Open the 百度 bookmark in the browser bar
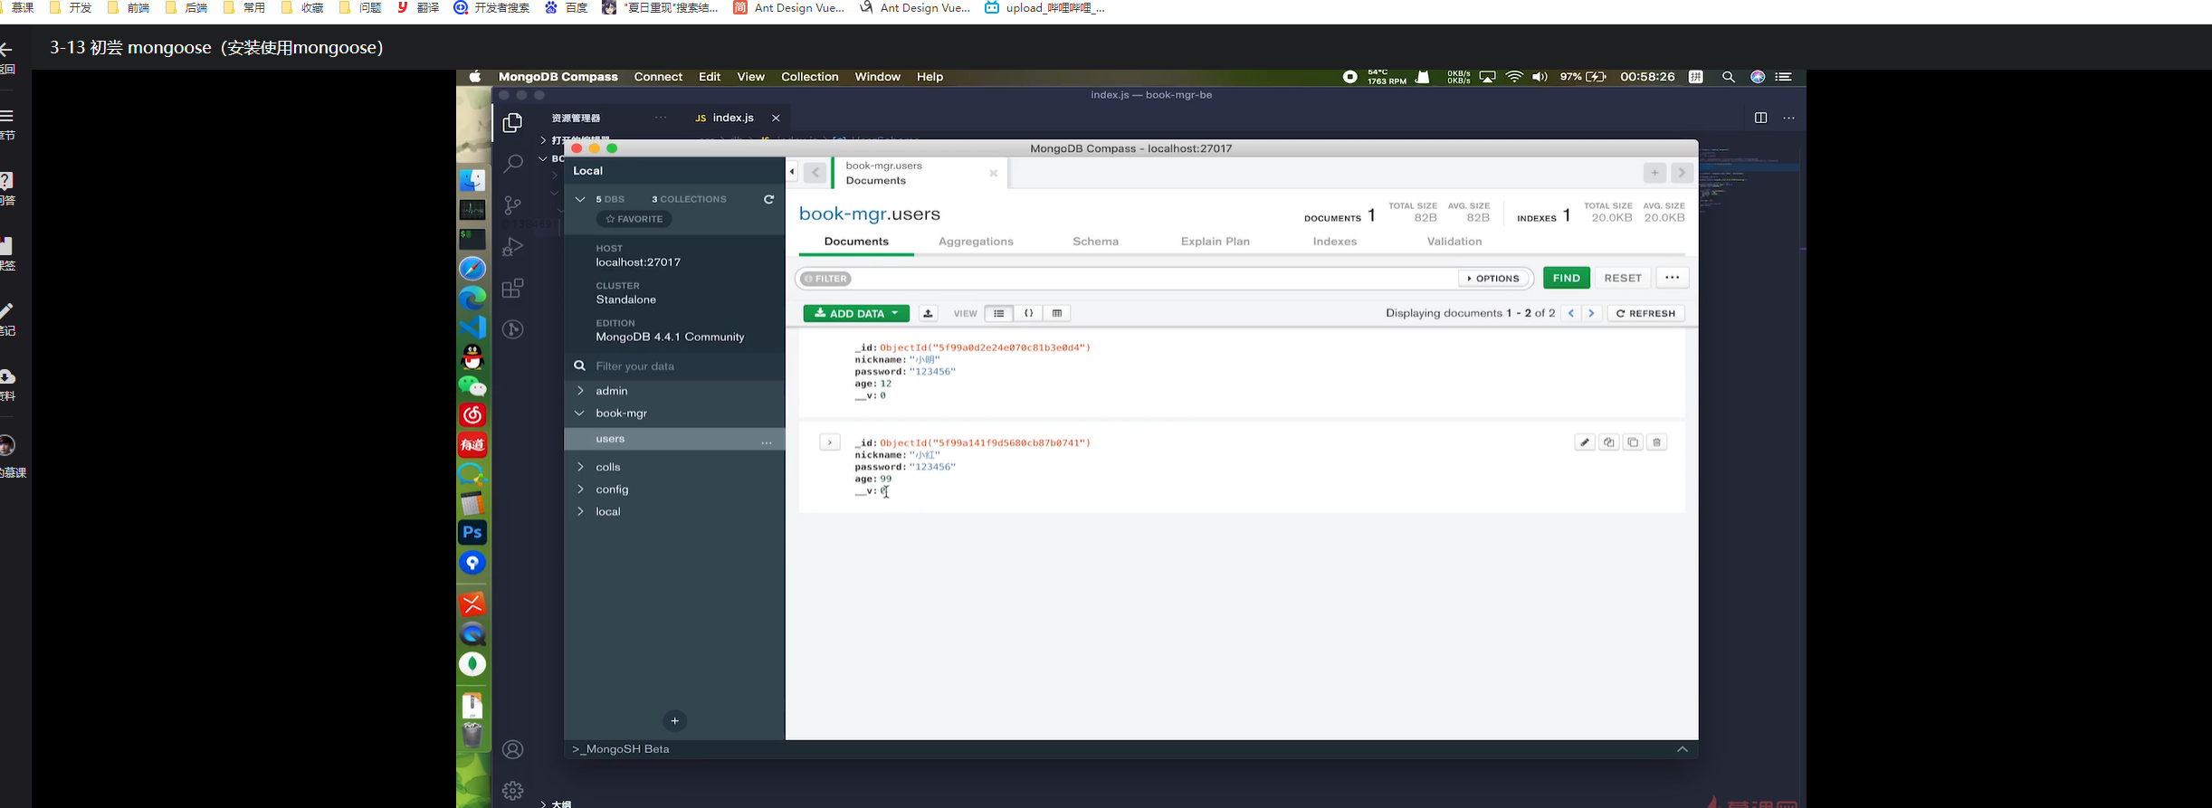This screenshot has height=808, width=2212. pos(567,8)
